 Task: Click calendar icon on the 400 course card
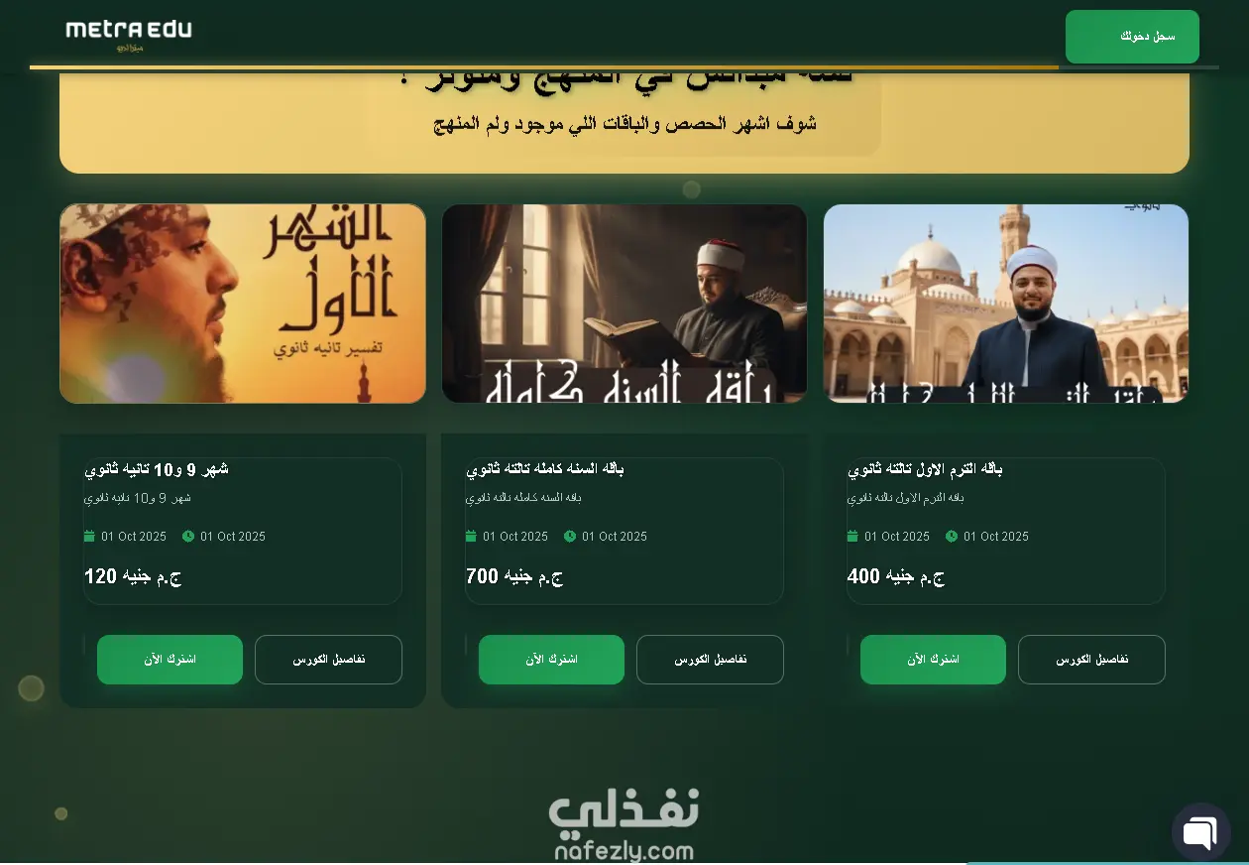point(852,537)
